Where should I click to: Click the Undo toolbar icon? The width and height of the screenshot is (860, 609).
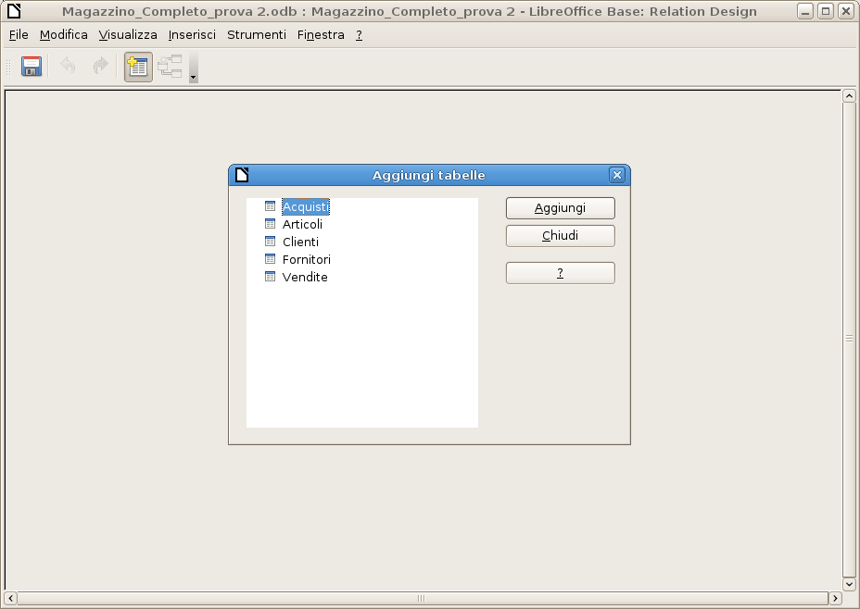coord(66,66)
